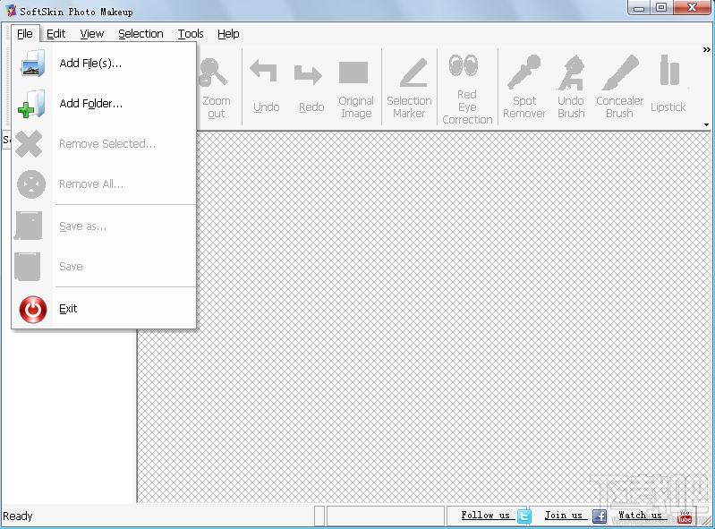Open the Tools menu
The height and width of the screenshot is (529, 715).
[190, 34]
